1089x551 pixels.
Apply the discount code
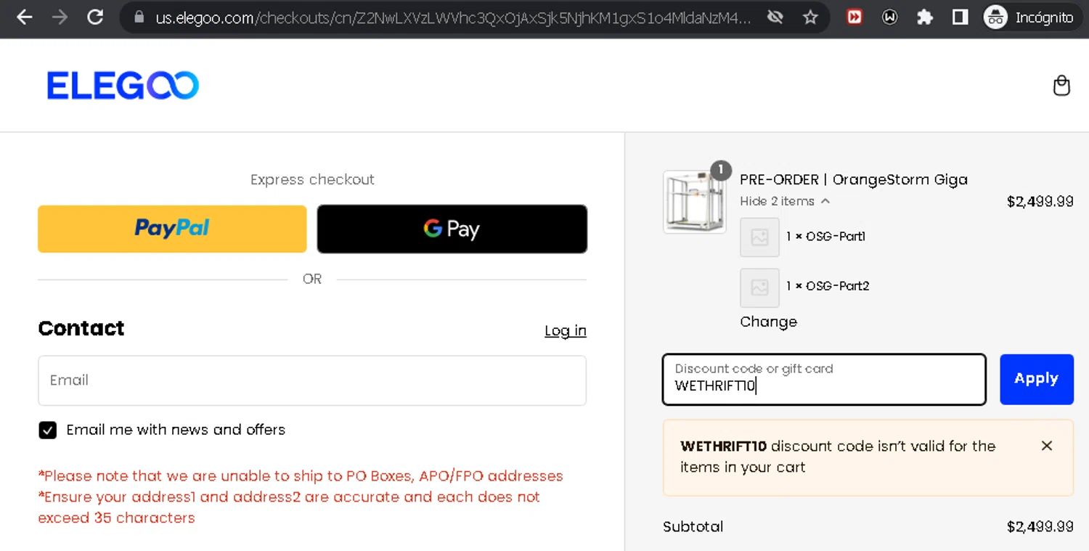1036,379
